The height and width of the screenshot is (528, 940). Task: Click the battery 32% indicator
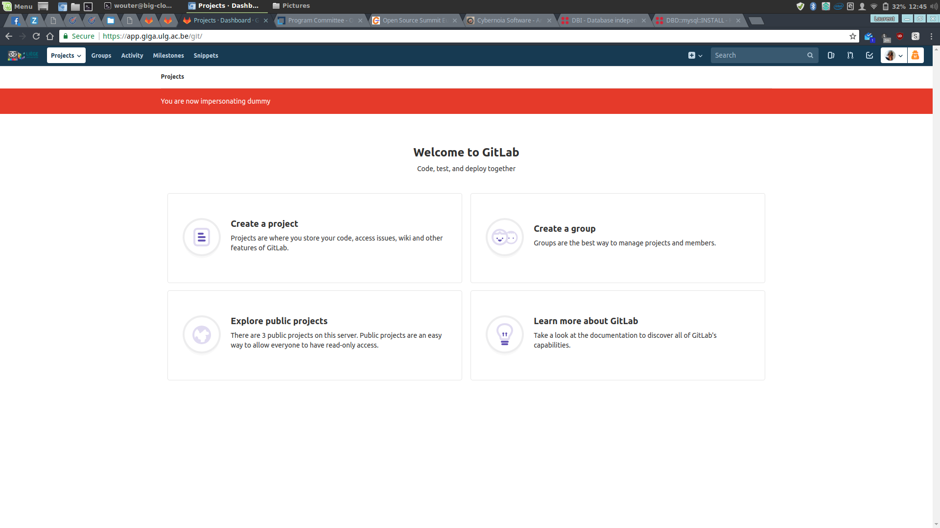click(x=894, y=6)
